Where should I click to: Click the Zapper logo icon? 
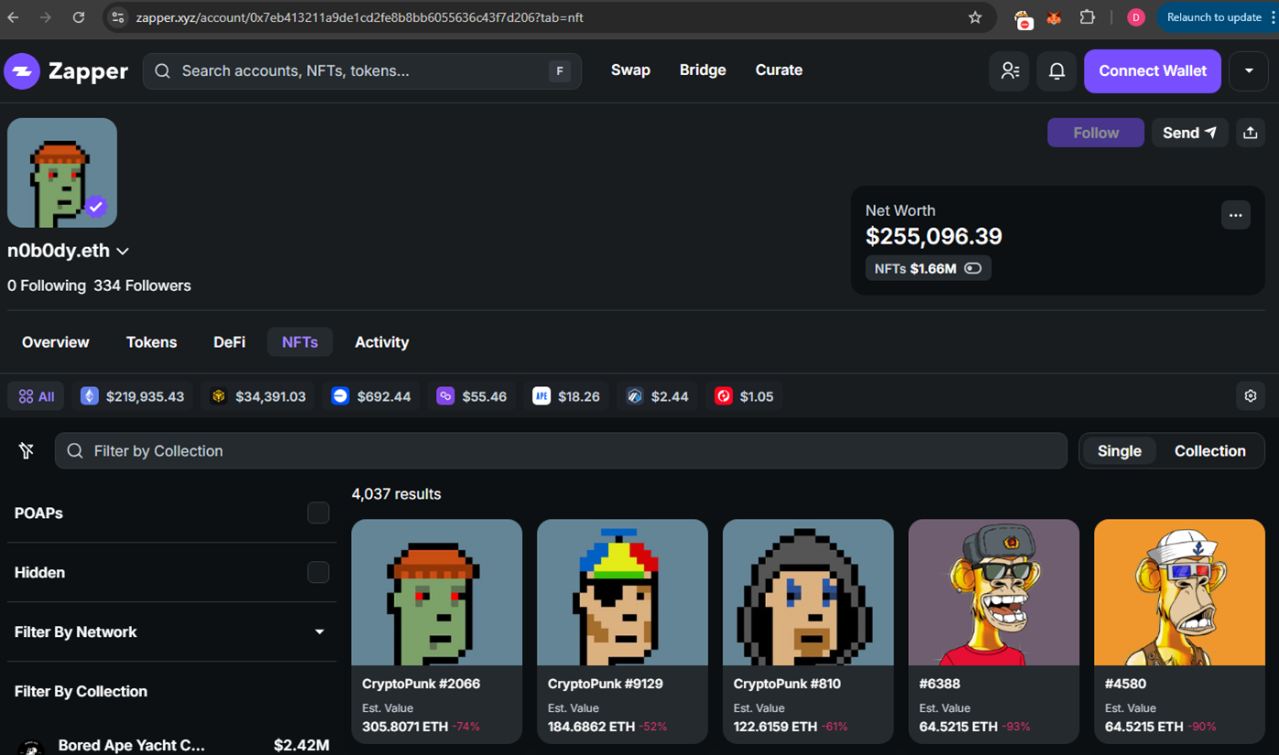point(22,71)
